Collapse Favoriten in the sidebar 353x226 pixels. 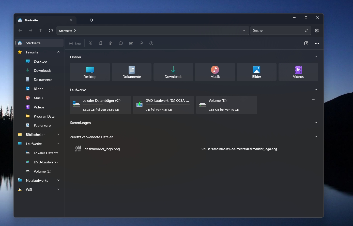58,52
